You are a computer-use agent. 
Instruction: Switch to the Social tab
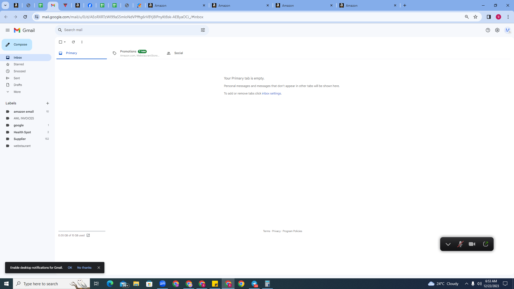179,53
